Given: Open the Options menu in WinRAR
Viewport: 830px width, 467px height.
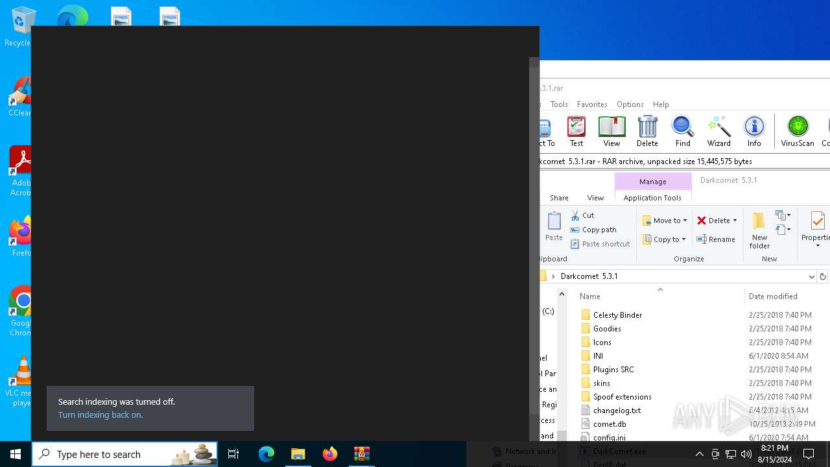Looking at the screenshot, I should [630, 104].
